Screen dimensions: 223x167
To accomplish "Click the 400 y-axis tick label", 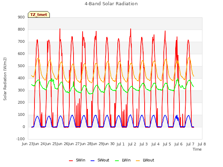I will tap(21, 78).
